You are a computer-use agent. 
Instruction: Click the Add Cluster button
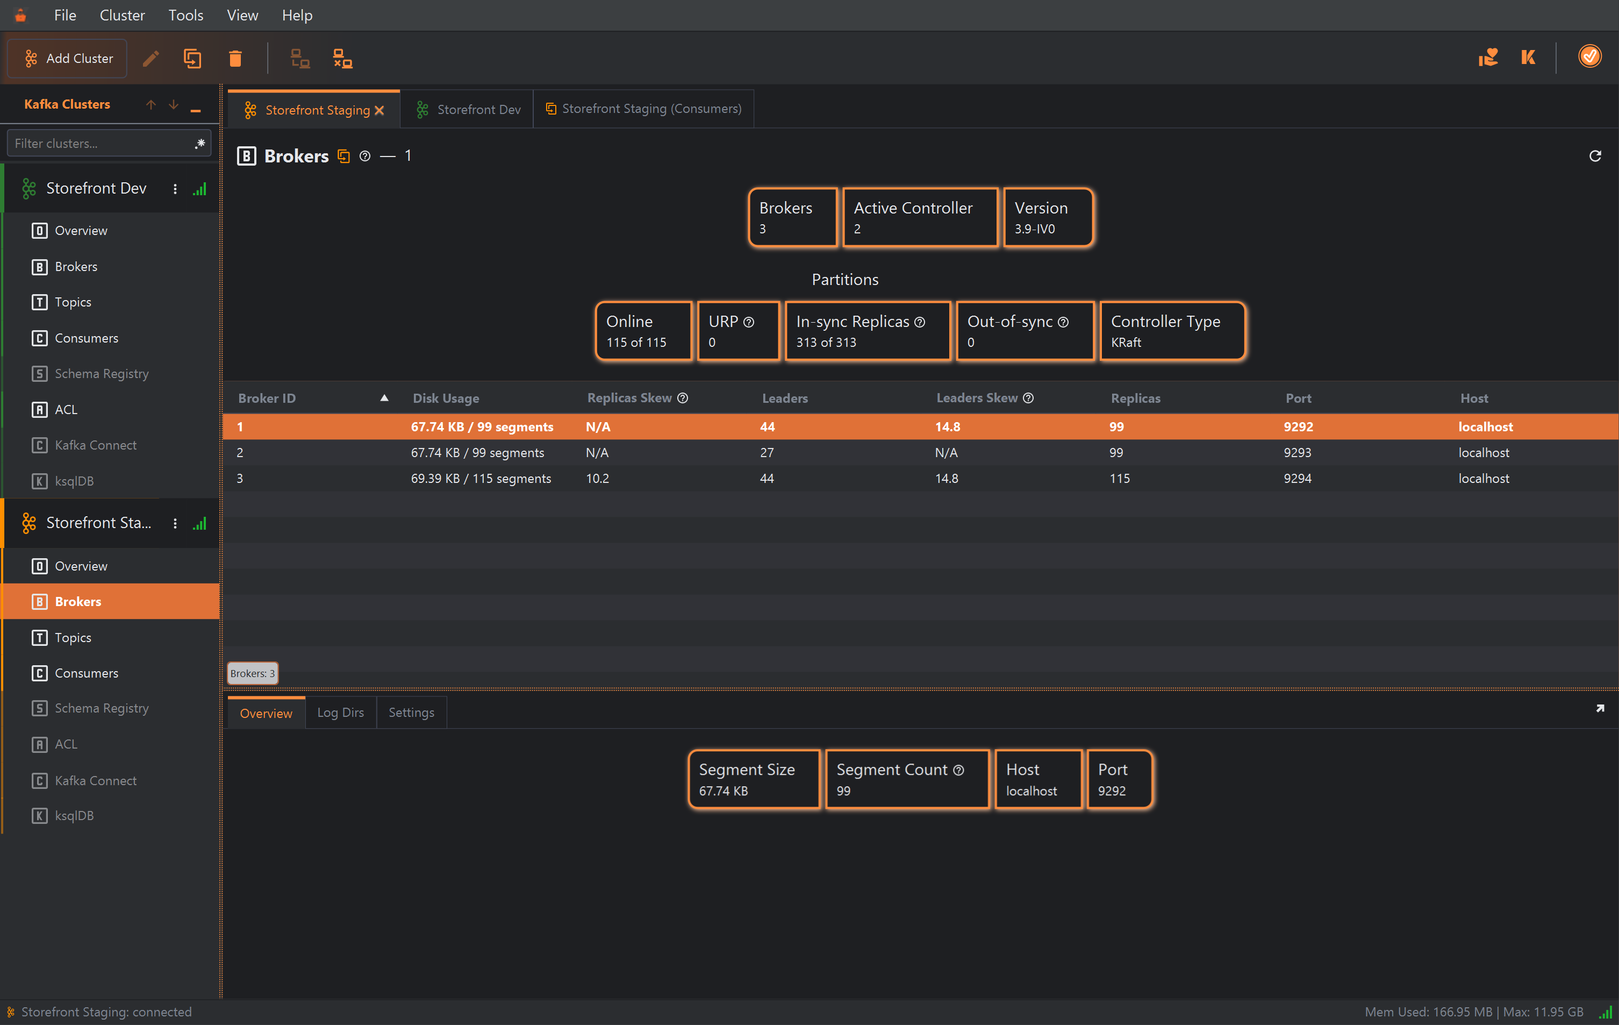click(67, 59)
